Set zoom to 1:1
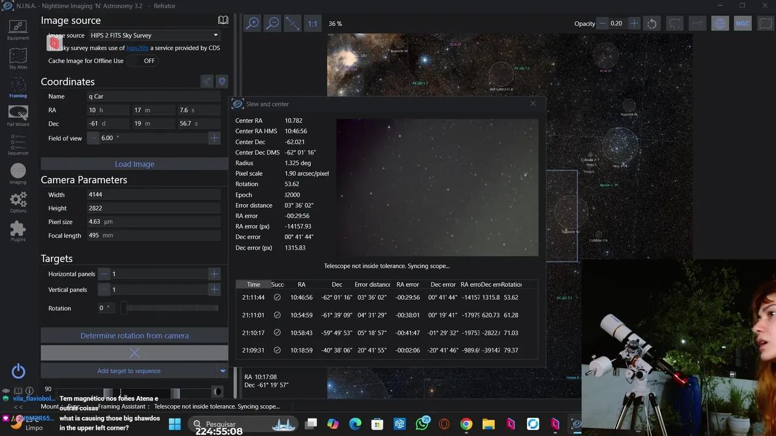Image resolution: width=776 pixels, height=436 pixels. click(312, 24)
